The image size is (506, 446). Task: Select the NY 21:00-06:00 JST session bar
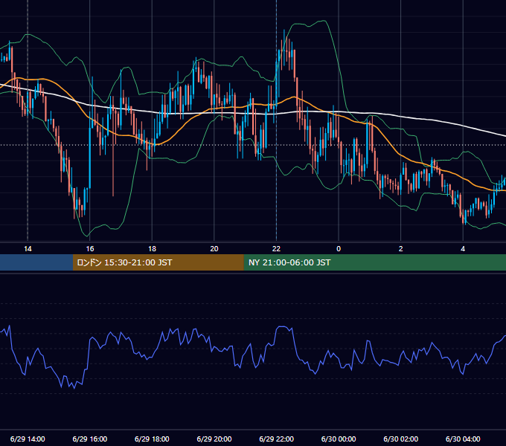[x=374, y=262]
